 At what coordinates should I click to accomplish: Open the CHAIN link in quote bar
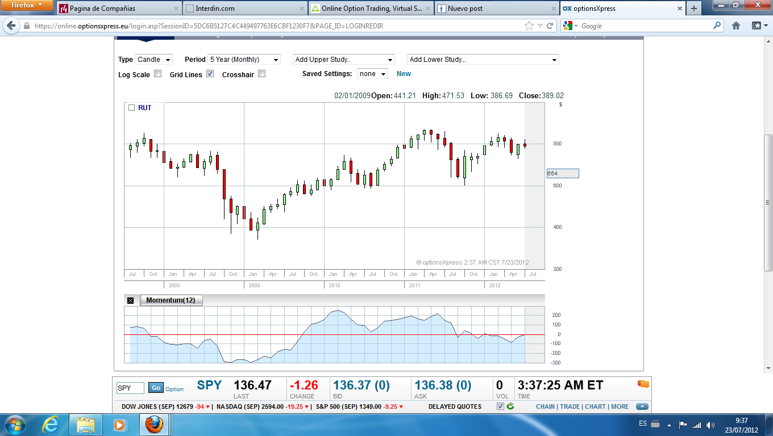pyautogui.click(x=545, y=406)
